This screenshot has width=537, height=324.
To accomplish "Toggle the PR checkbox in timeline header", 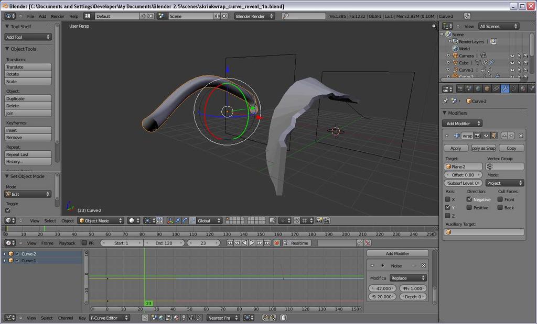I will (84, 243).
